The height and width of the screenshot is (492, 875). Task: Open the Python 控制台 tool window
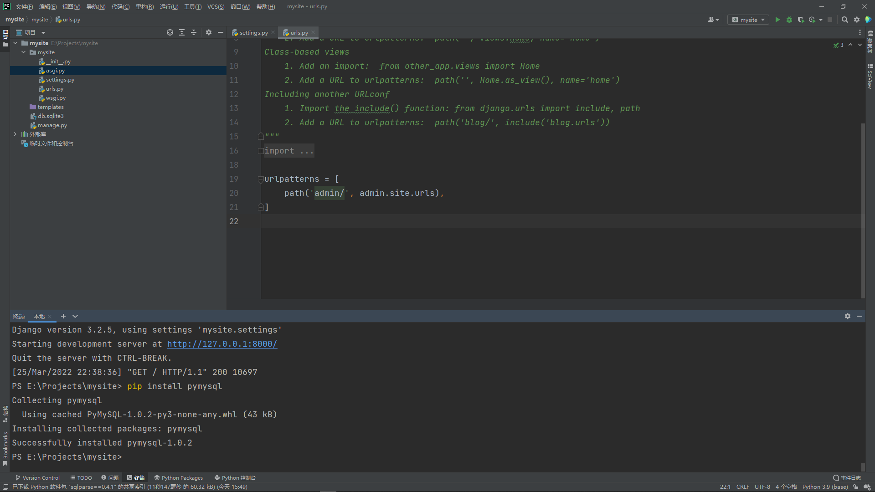pos(235,478)
